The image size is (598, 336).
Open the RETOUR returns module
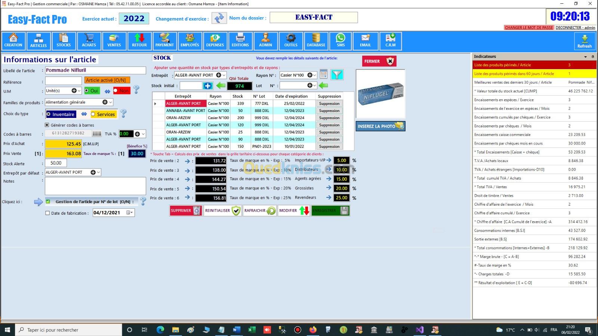pyautogui.click(x=139, y=41)
